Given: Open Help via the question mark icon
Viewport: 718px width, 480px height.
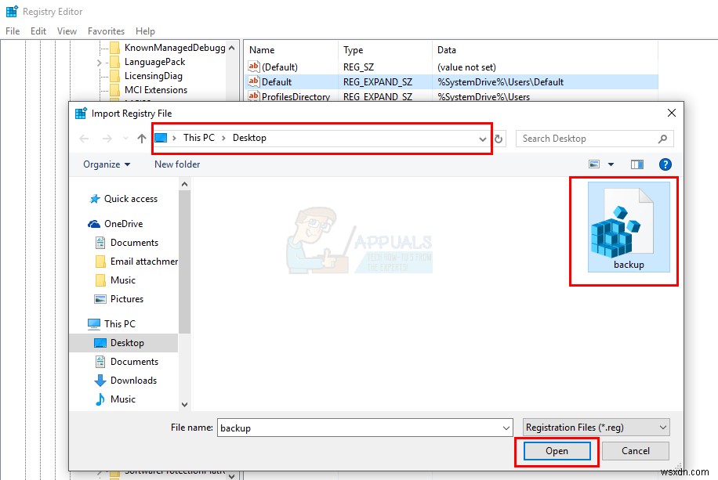Looking at the screenshot, I should coord(665,164).
